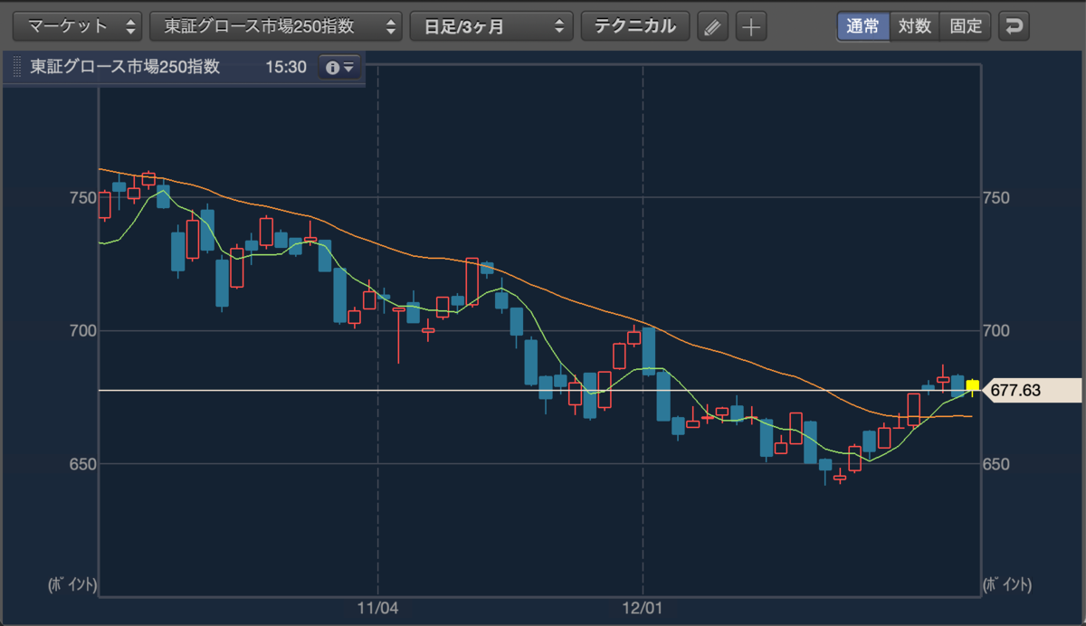The image size is (1086, 626).
Task: Click the plus add-chart icon
Action: coord(751,26)
